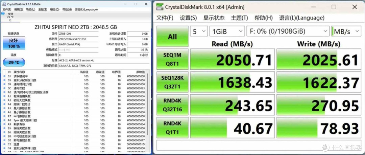Screen dimensions: 365x155
Task: Open test count dropdown showing 5
Action: 199,31
